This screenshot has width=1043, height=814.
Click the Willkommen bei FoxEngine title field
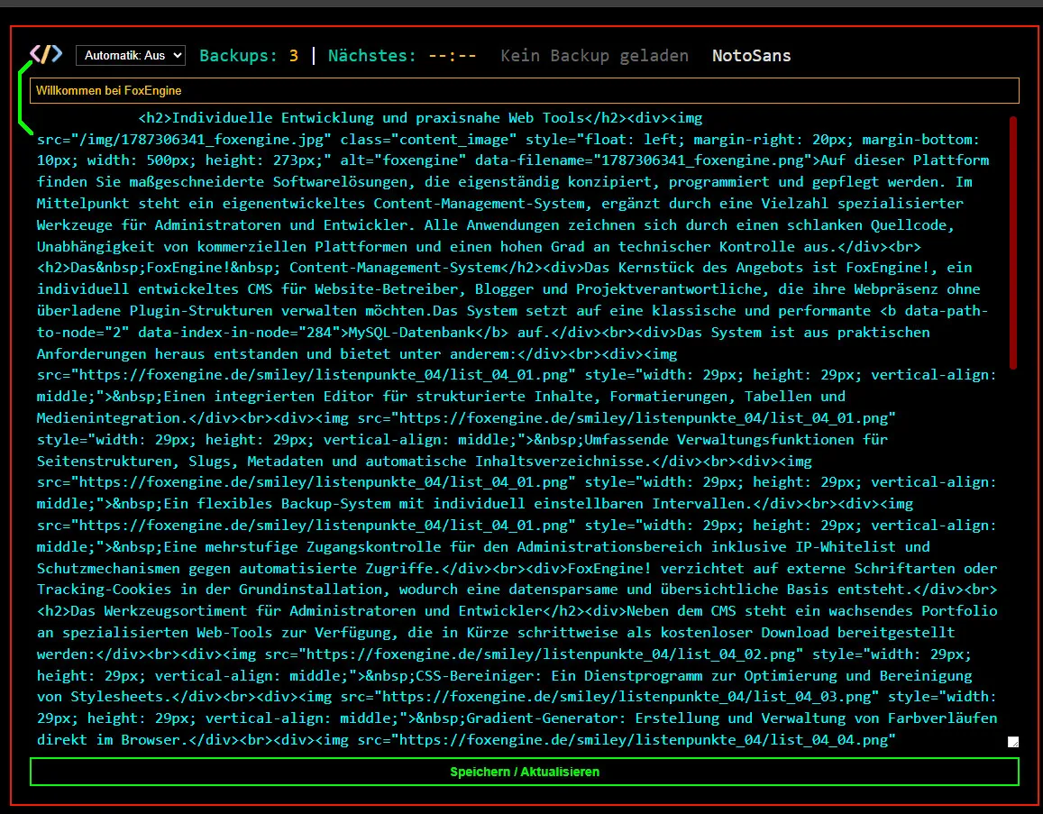tap(524, 90)
